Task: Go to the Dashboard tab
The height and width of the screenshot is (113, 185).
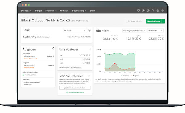Action: (x=26, y=11)
